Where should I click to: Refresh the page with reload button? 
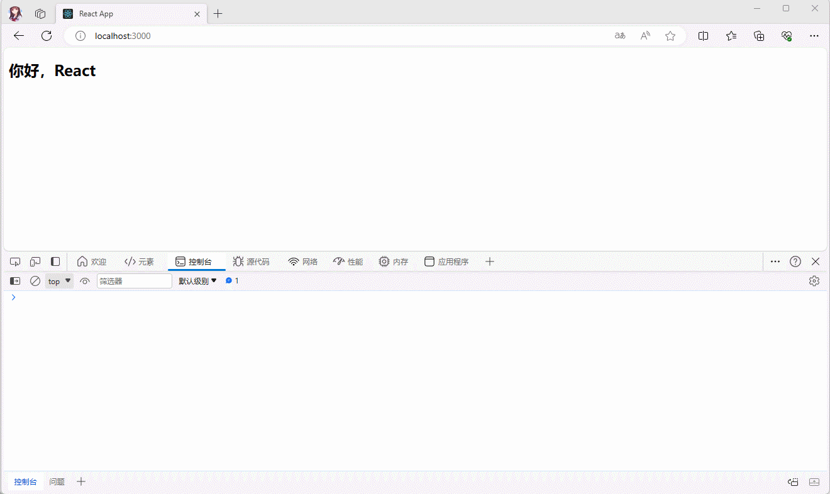(x=47, y=36)
